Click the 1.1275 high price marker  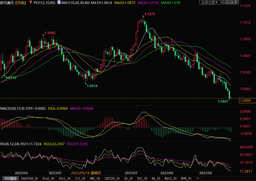[x=150, y=14]
